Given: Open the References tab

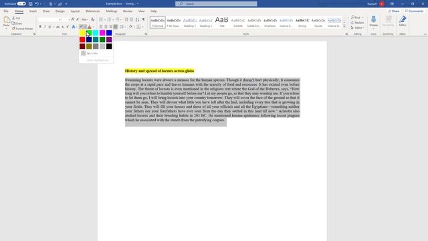Looking at the screenshot, I should tap(92, 11).
